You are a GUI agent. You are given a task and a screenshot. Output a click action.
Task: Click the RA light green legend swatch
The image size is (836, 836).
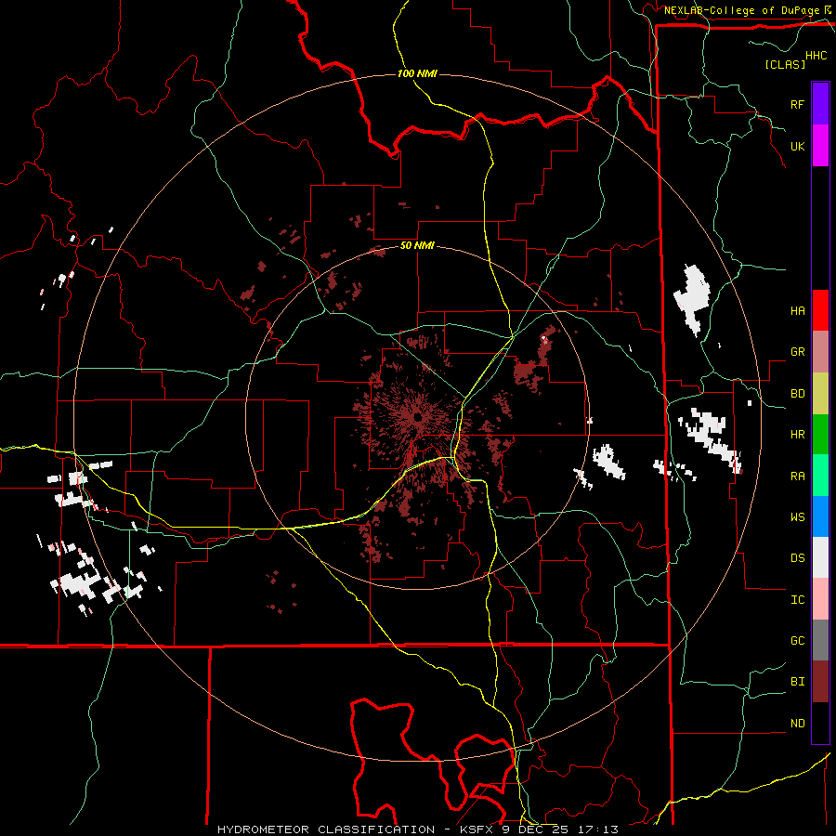pos(820,475)
